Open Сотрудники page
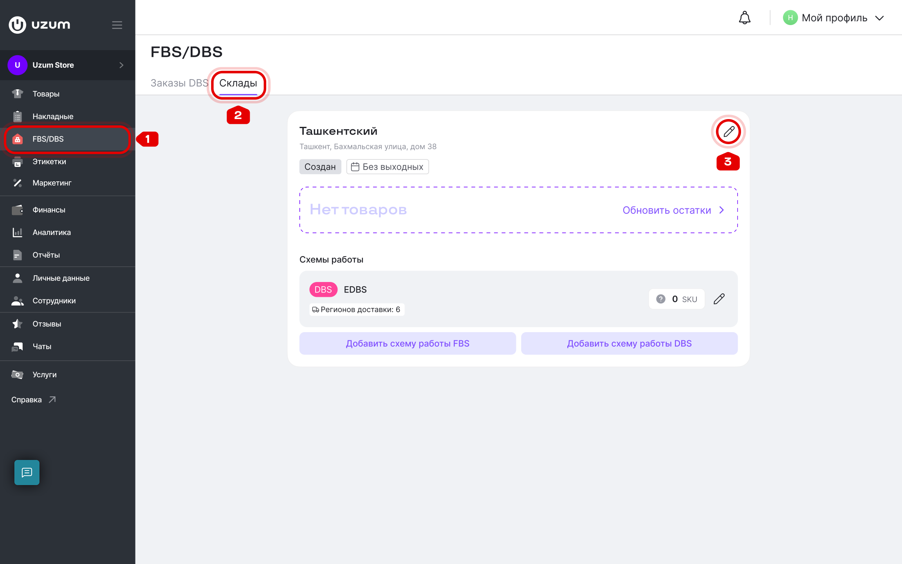 coord(67,301)
